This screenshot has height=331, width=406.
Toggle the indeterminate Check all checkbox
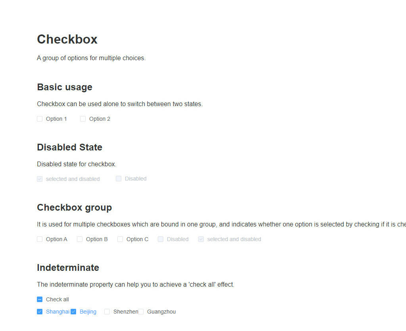coord(40,299)
